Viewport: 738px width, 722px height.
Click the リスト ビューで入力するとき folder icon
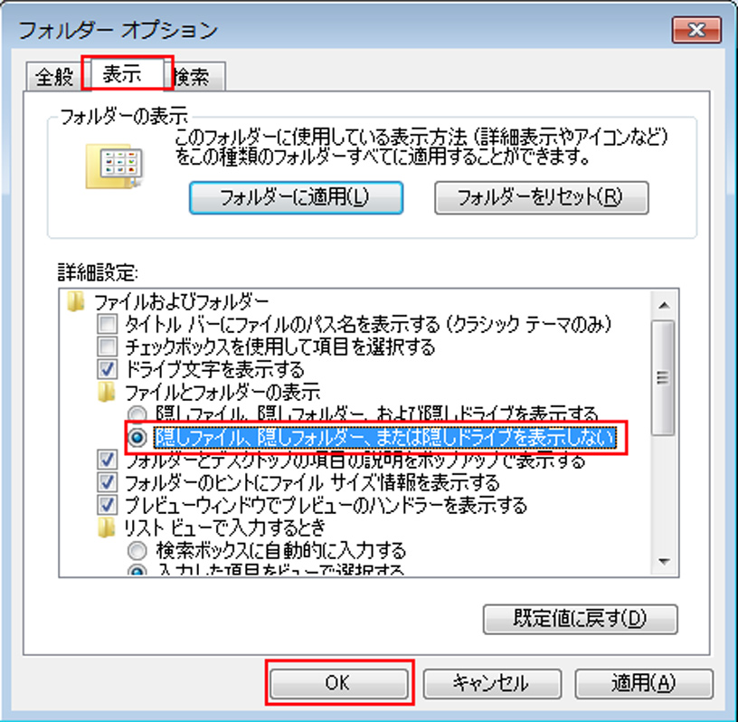[107, 527]
